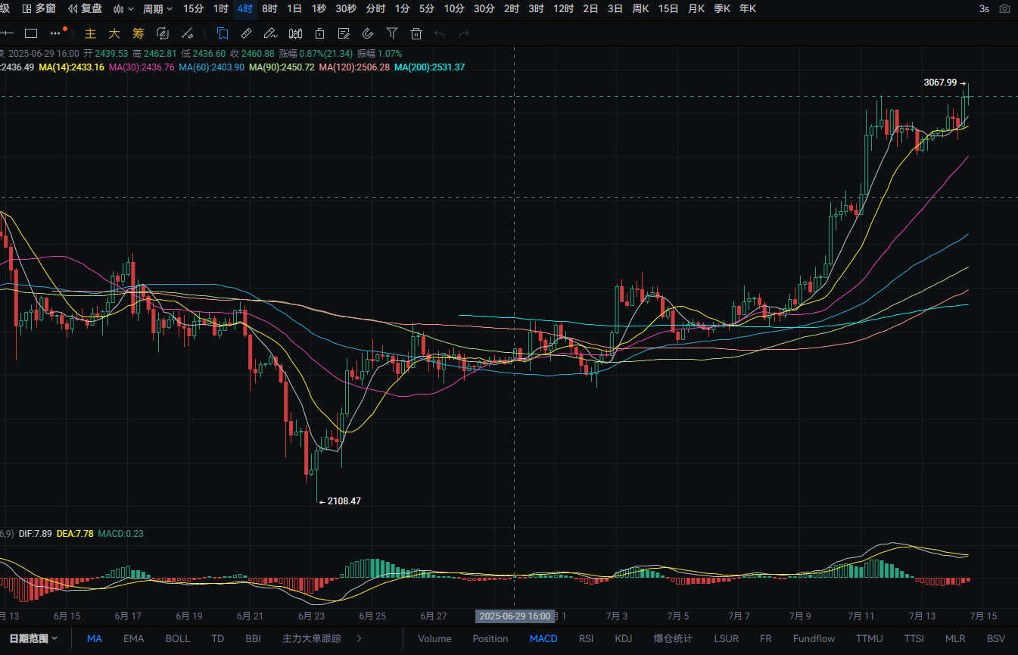
Task: Start 复盘 replay mode
Action: pyautogui.click(x=85, y=8)
